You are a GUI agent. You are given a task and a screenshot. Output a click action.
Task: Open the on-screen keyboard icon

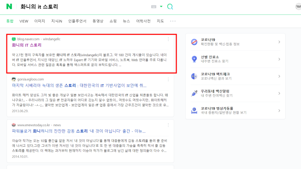click(x=154, y=7)
